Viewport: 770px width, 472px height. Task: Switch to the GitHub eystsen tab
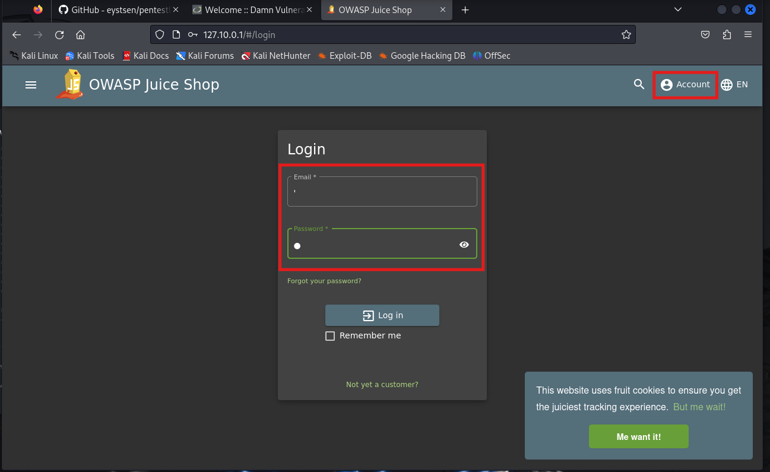[118, 10]
